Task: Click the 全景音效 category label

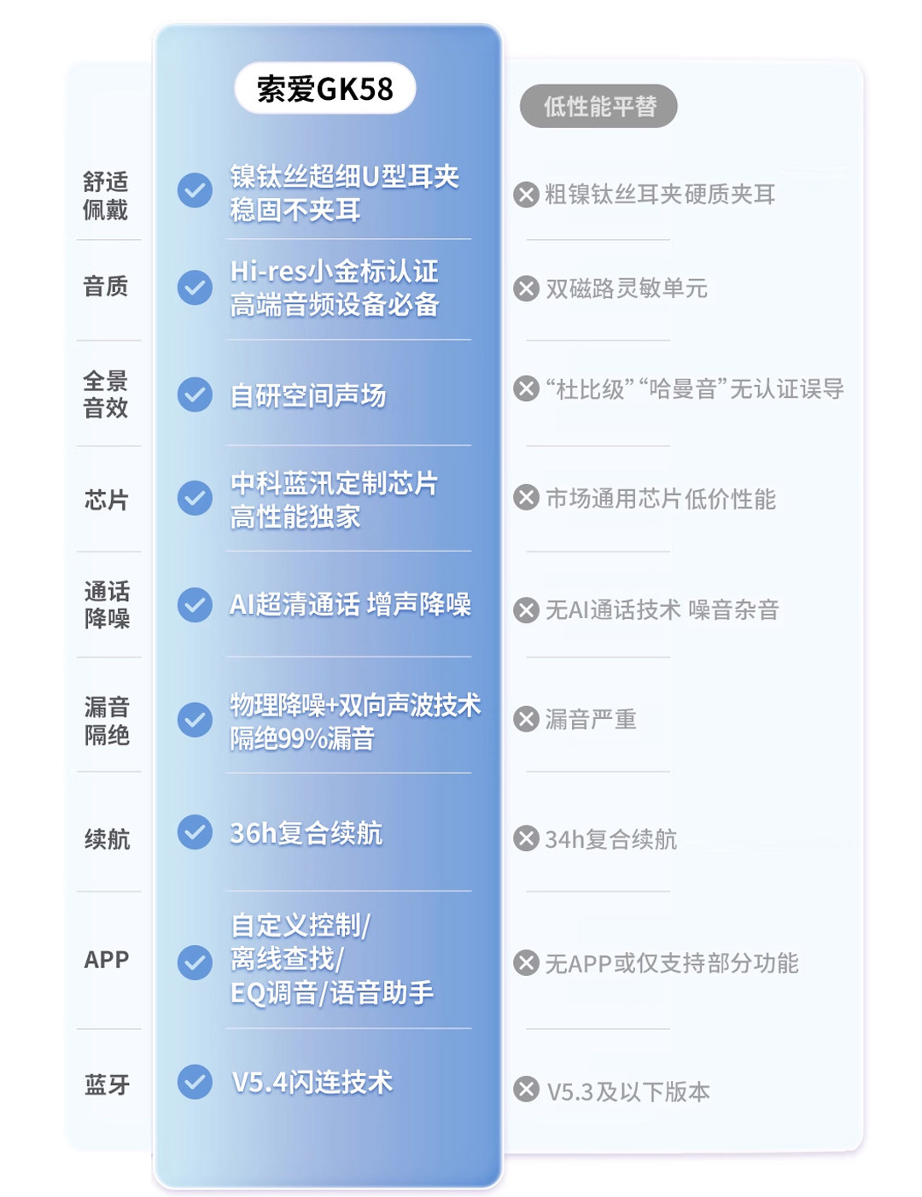Action: pyautogui.click(x=106, y=394)
